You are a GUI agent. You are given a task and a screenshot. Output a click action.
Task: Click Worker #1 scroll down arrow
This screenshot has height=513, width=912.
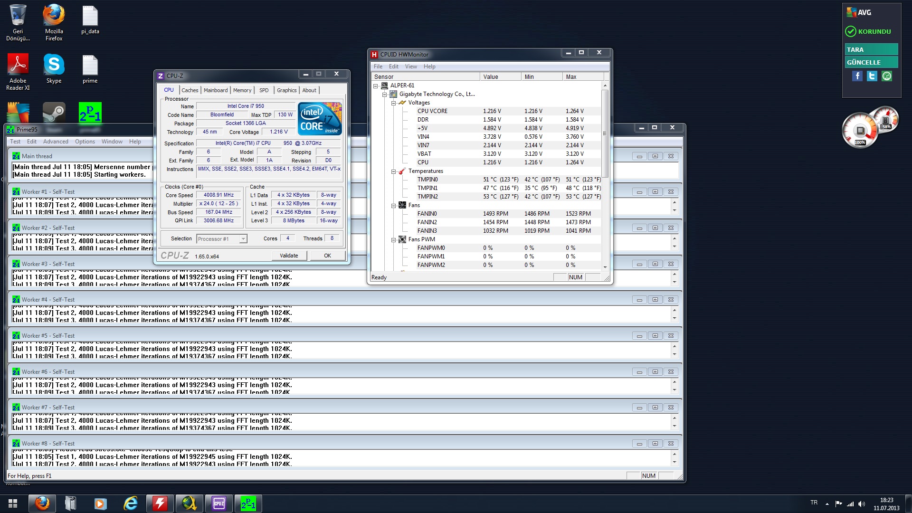[x=674, y=210]
